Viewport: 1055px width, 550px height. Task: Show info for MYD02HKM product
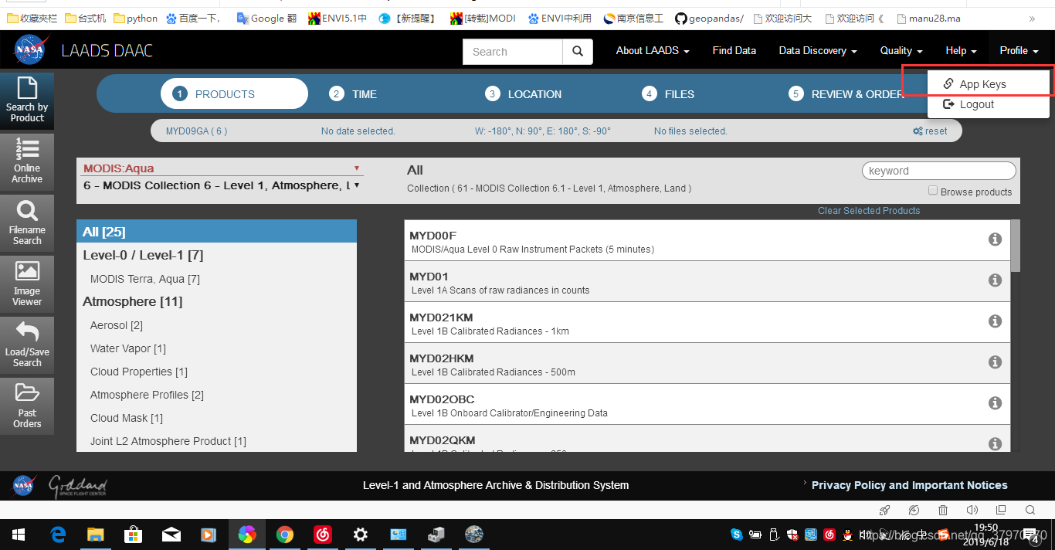995,362
